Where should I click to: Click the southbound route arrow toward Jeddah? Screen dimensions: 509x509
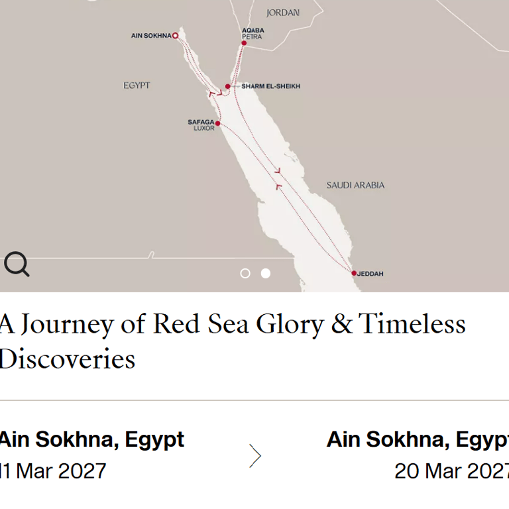point(278,171)
